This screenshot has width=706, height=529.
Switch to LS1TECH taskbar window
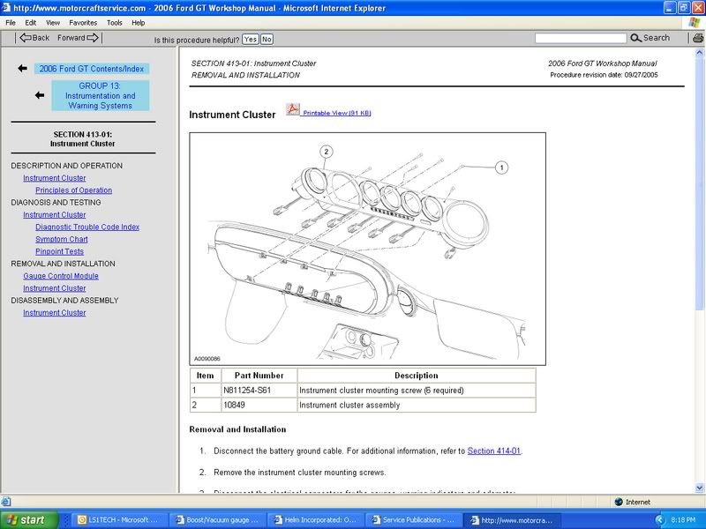coord(119,520)
